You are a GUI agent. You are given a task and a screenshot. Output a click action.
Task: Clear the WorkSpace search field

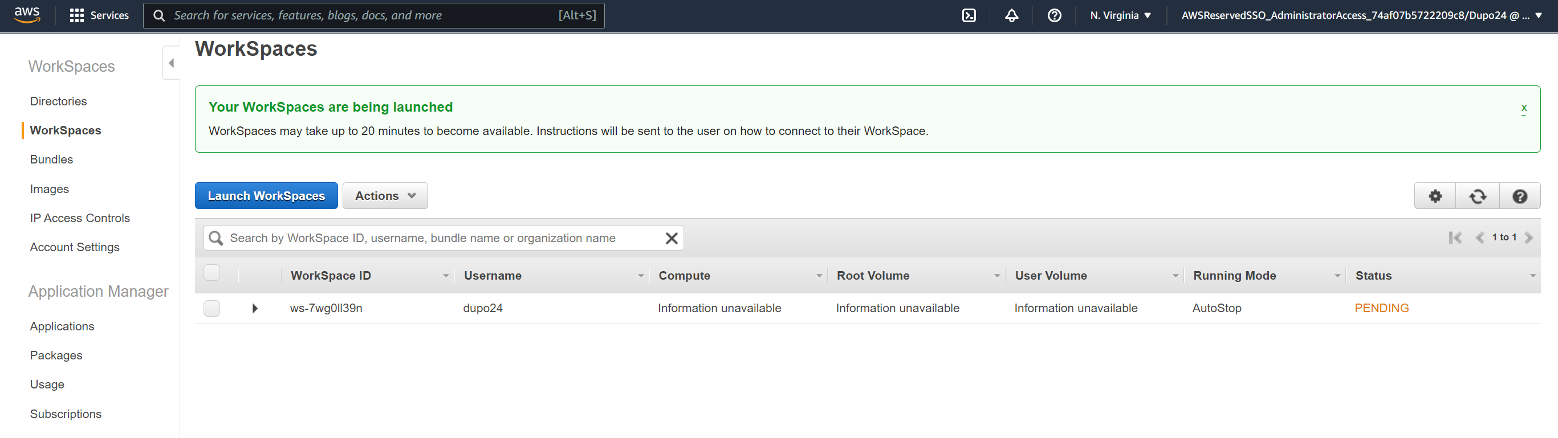(672, 239)
